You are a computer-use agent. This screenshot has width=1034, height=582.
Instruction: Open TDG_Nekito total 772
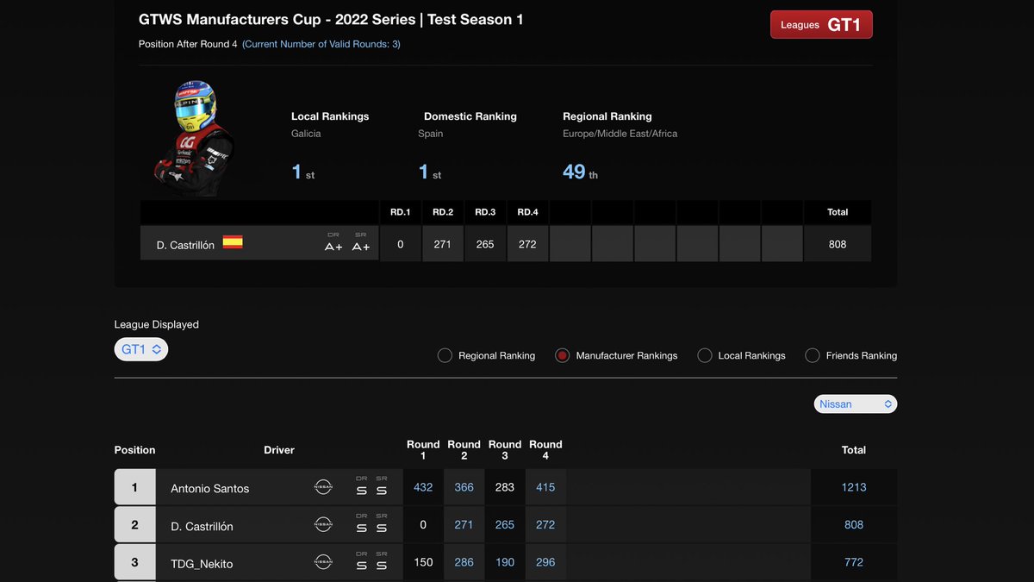click(x=854, y=562)
